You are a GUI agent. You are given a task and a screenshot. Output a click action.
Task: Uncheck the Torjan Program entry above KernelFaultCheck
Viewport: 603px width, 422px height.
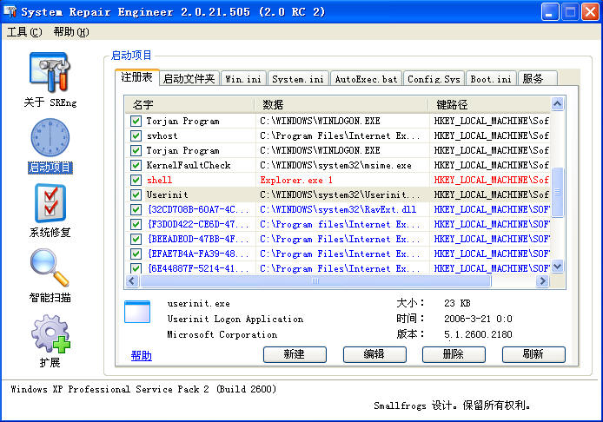tap(136, 150)
